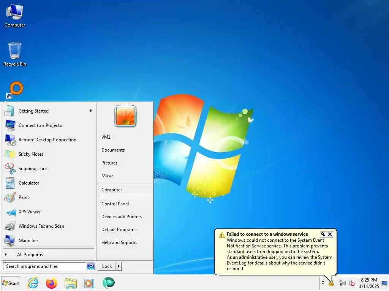
Task: Open the Recycle Bin desktop icon
Action: tap(15, 54)
